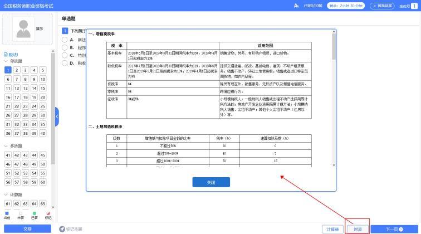The height and width of the screenshot is (234, 421).
Task: Click the answered count text 已答0/80题
Action: 313,6
